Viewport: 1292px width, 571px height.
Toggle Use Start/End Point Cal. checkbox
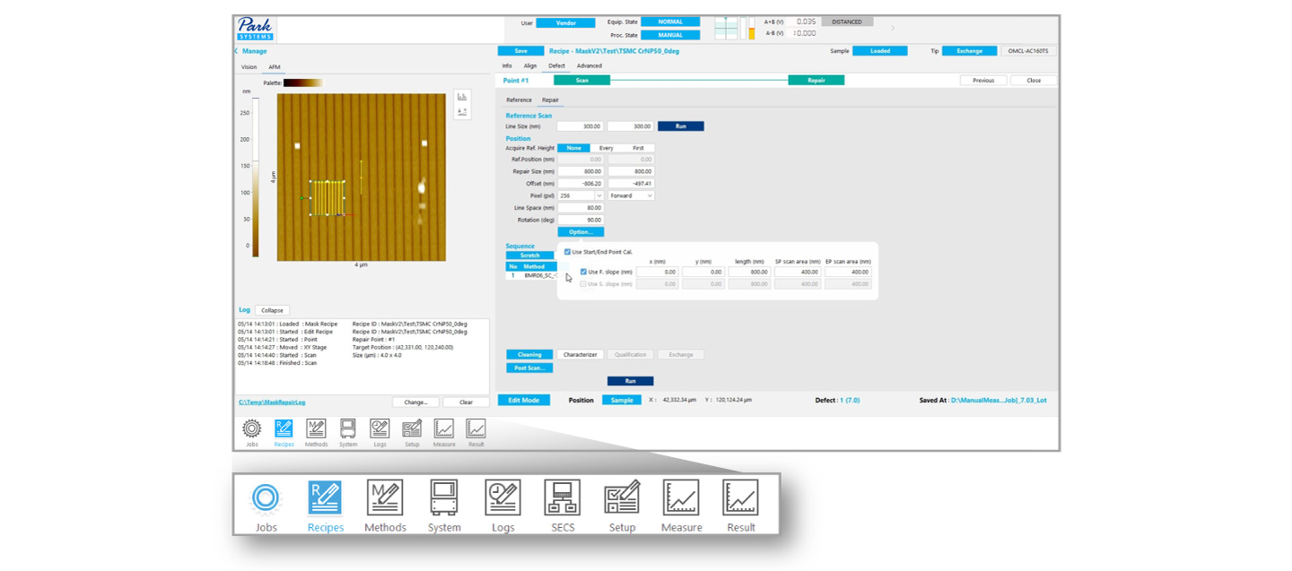pyautogui.click(x=568, y=252)
